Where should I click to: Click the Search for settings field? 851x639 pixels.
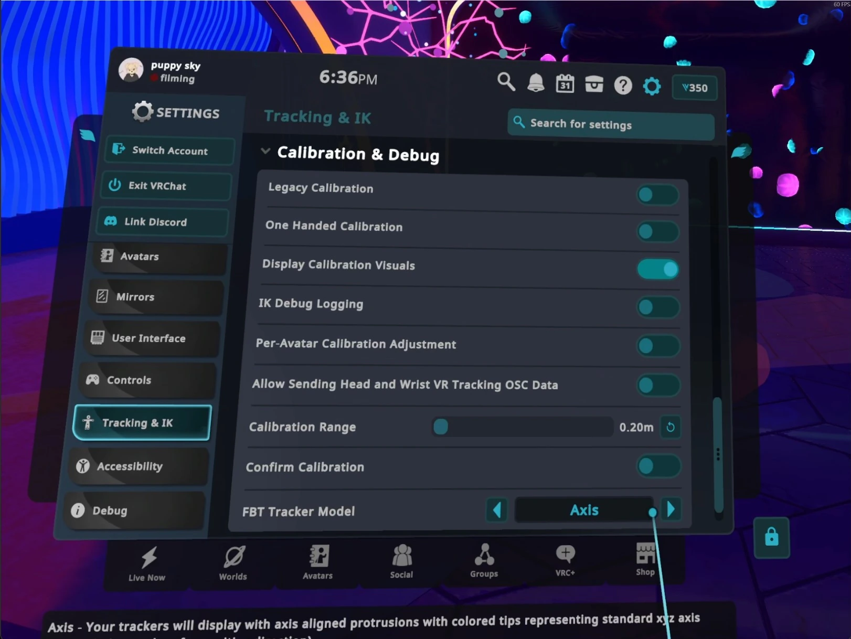coord(611,125)
